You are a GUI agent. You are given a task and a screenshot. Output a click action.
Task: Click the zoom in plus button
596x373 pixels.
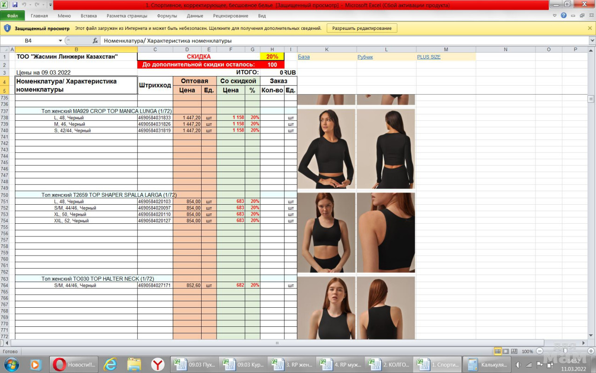click(591, 351)
